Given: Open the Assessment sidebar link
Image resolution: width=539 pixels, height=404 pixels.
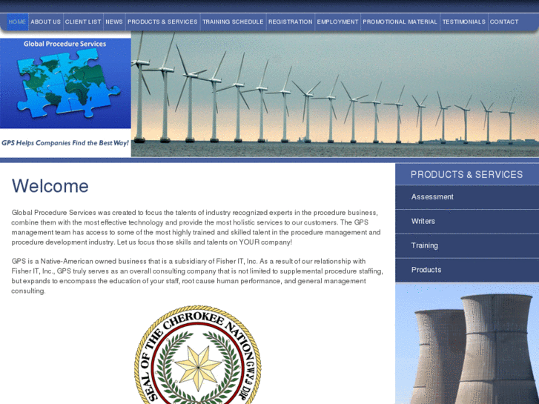Looking at the screenshot, I should (x=467, y=197).
